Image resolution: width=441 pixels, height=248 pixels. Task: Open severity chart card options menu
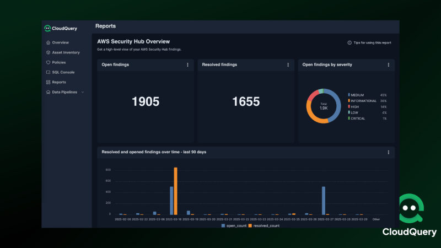[x=389, y=64]
